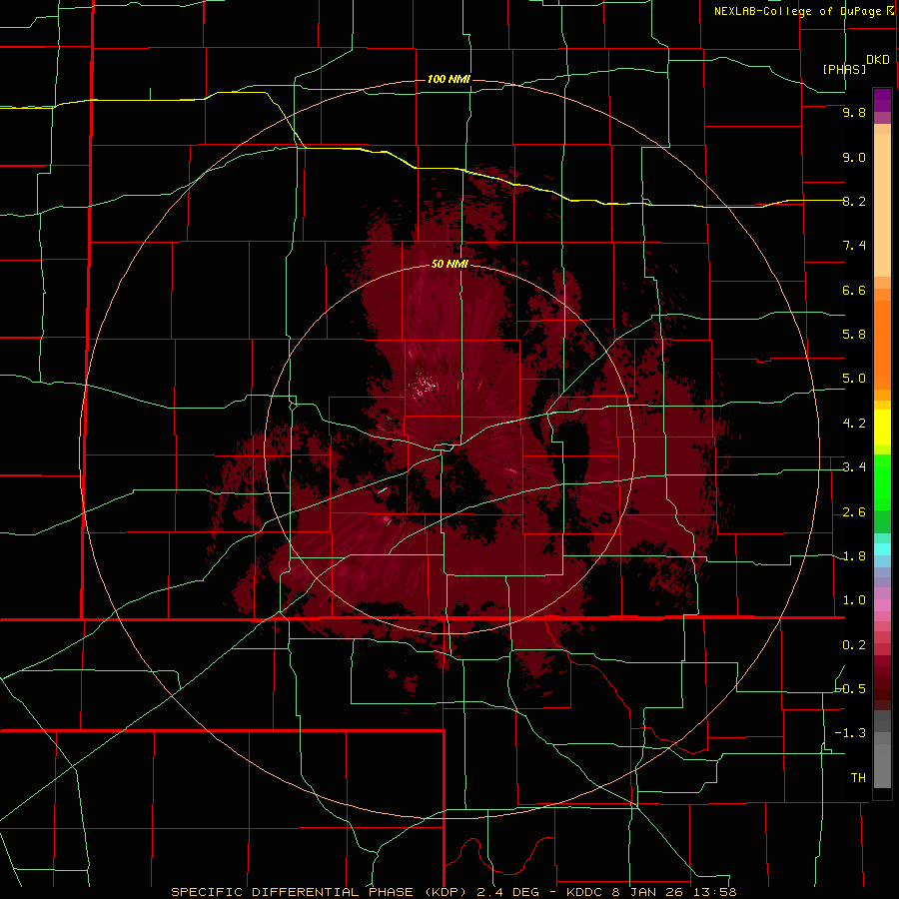This screenshot has width=899, height=899.
Task: Click the 1.8 color scale value
Action: tap(854, 556)
